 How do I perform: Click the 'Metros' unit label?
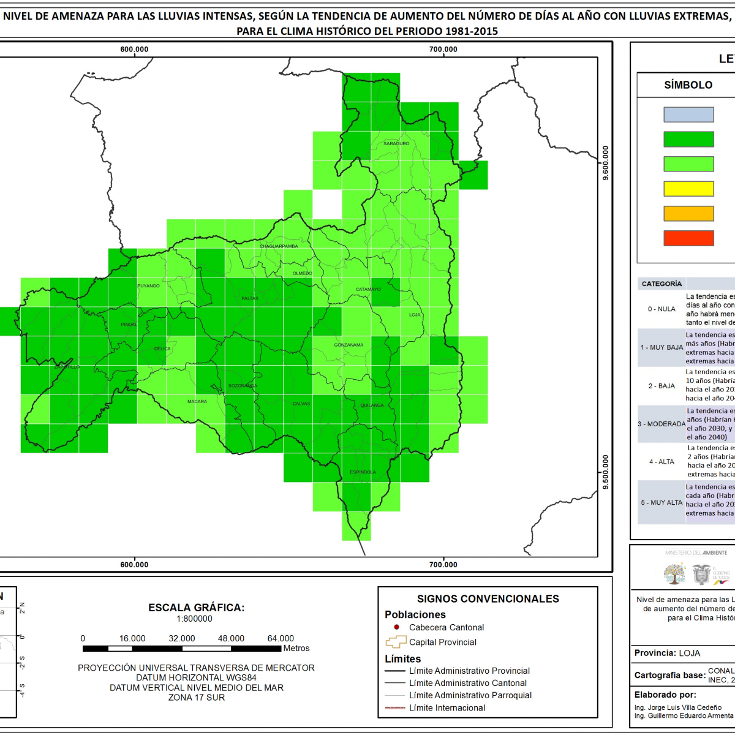(296, 648)
